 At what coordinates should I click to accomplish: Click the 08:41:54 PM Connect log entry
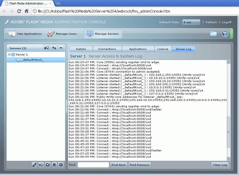coord(110,138)
